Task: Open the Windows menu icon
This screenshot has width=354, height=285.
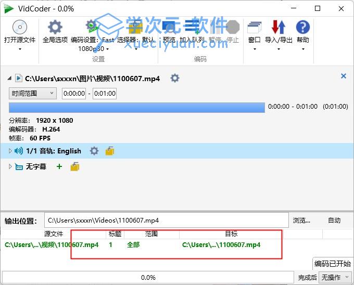Action: point(255,27)
